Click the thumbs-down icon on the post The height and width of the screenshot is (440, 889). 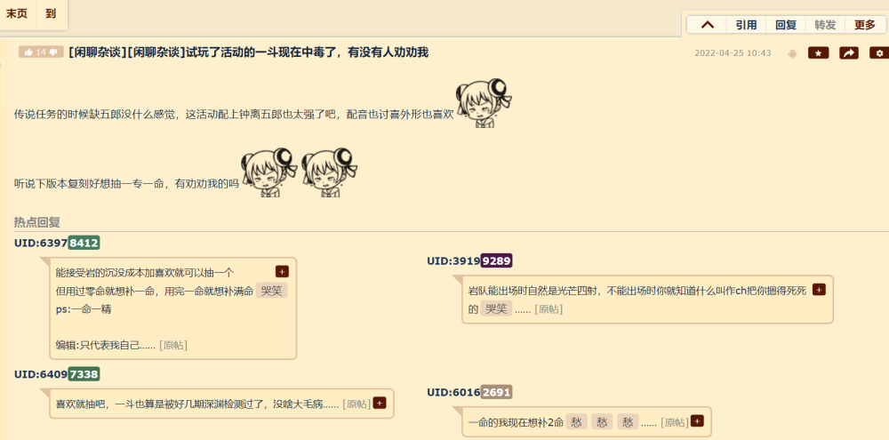pos(53,52)
